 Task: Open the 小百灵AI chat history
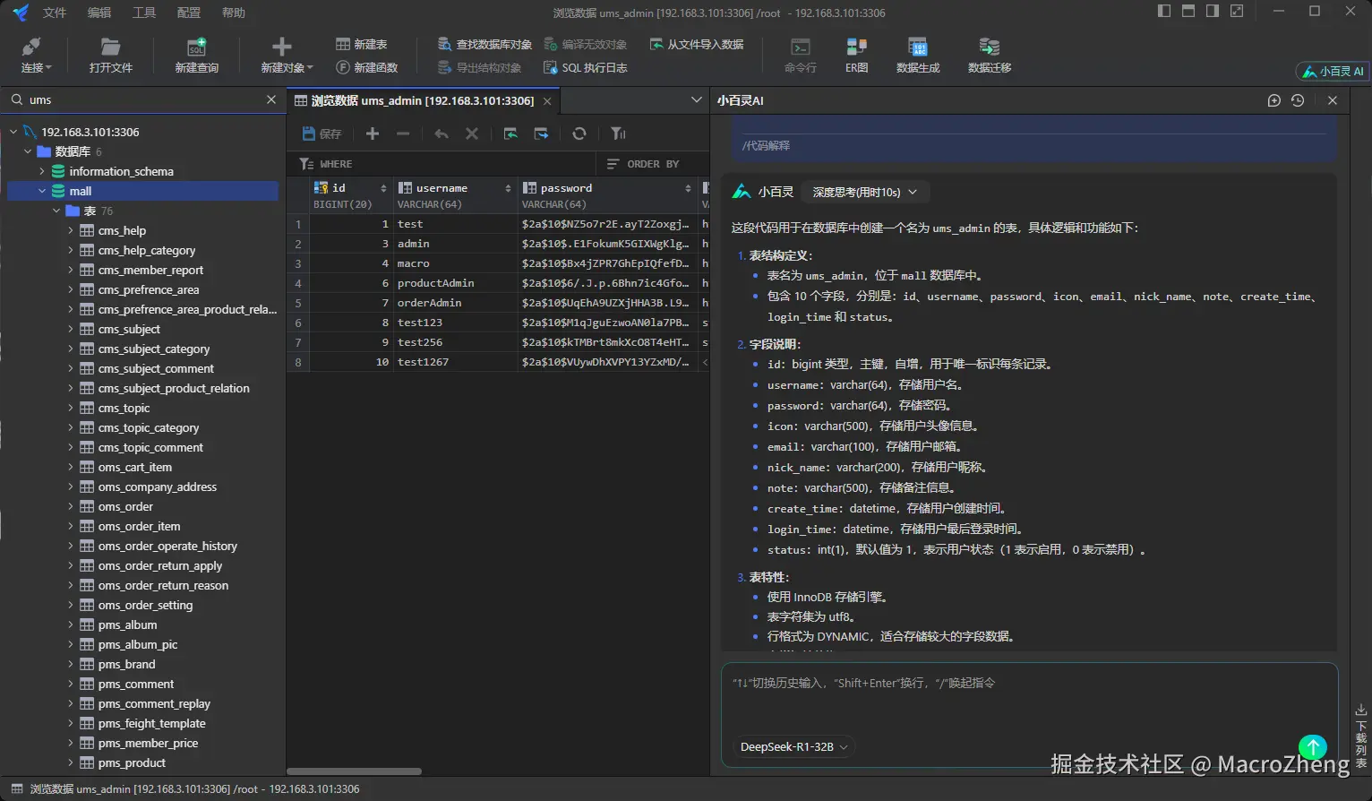[1298, 100]
